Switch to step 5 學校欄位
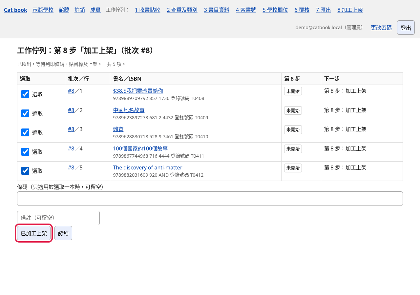 [275, 10]
